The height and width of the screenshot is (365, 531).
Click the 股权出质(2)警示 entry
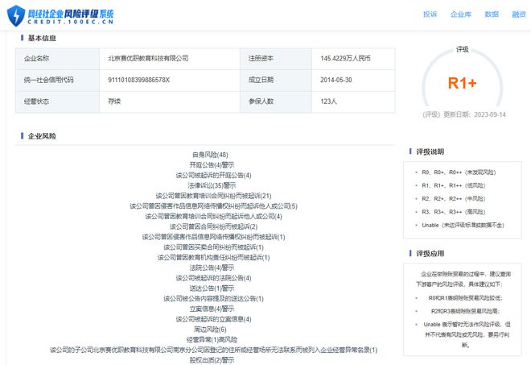pyautogui.click(x=212, y=360)
